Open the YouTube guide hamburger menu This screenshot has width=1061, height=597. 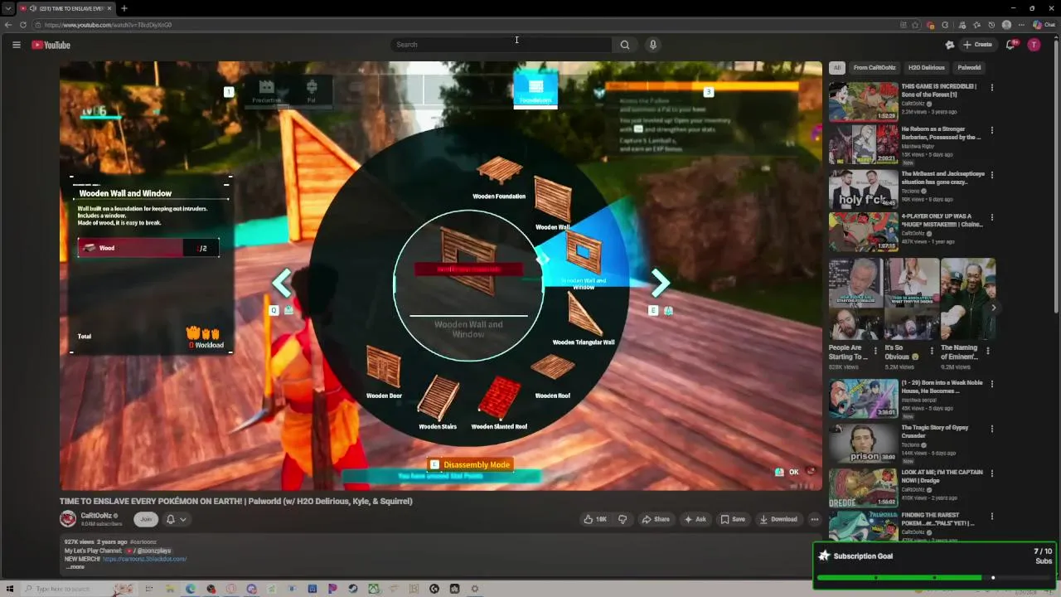pos(16,45)
